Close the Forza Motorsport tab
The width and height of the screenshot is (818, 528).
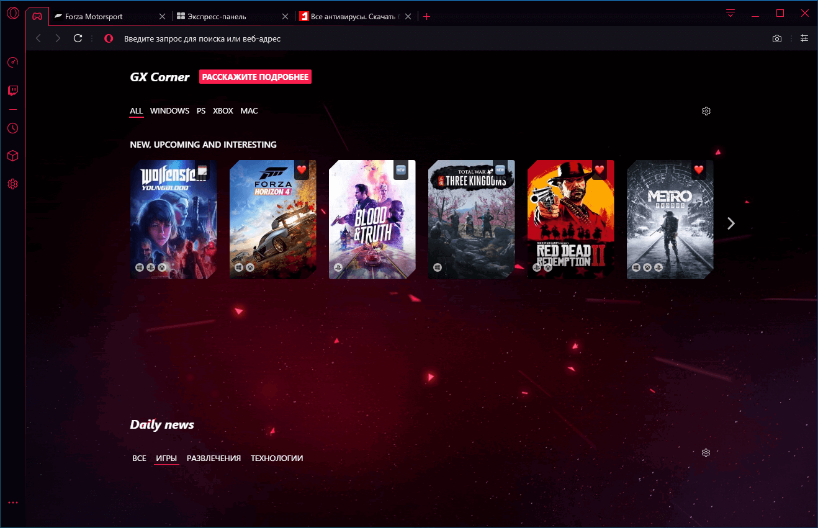[163, 17]
